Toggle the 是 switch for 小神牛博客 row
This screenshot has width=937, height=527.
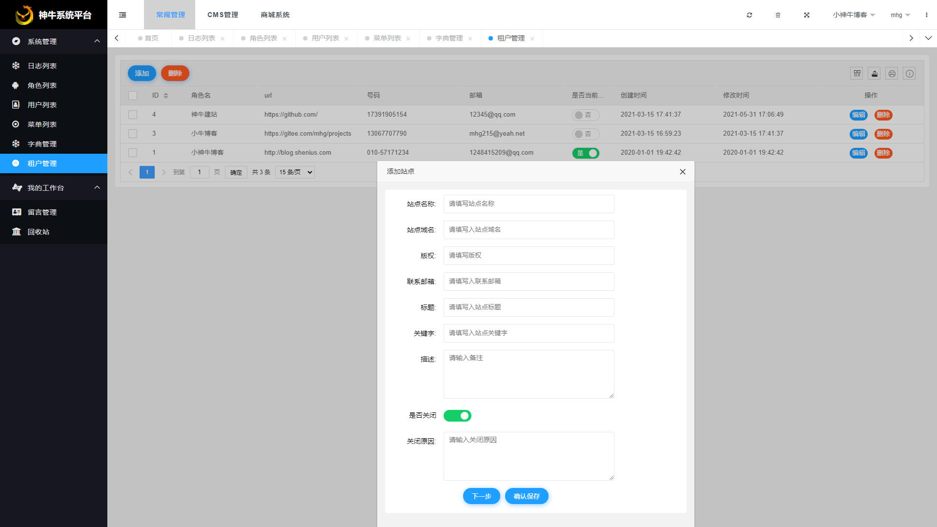click(586, 153)
